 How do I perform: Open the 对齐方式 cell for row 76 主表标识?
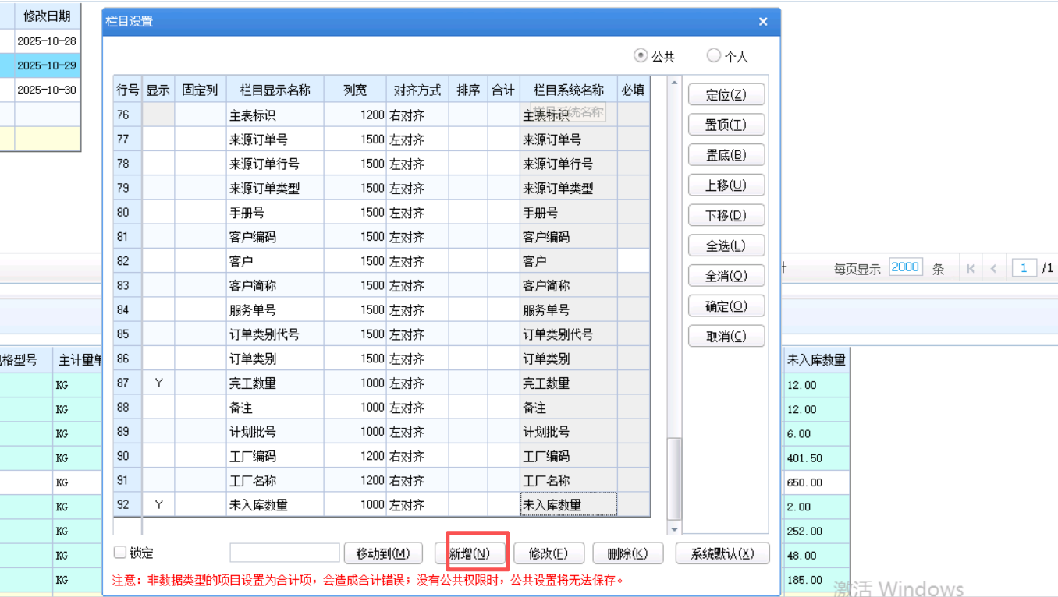[x=417, y=115]
